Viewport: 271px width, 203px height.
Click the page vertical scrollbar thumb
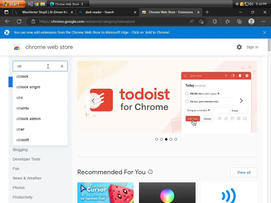[269, 45]
